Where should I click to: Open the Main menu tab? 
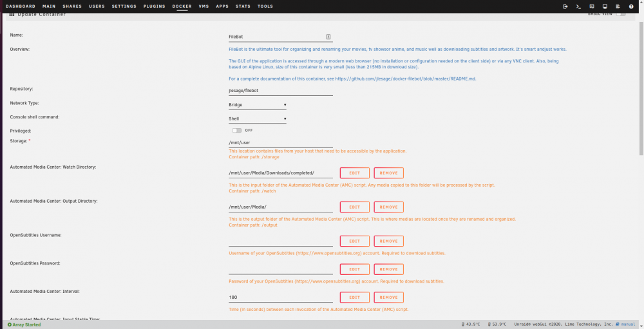(49, 6)
